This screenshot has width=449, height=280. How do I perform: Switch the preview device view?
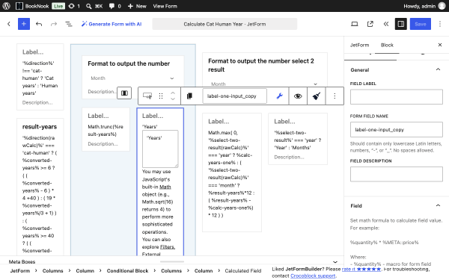pyautogui.click(x=355, y=24)
